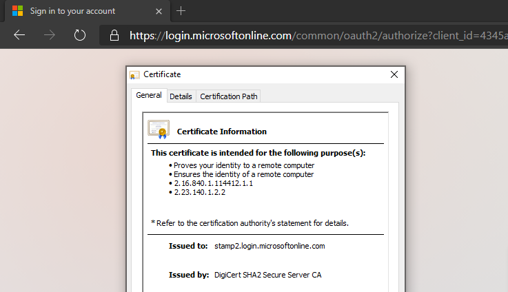Image resolution: width=508 pixels, height=292 pixels.
Task: Click the padlock site security icon
Action: coord(114,35)
